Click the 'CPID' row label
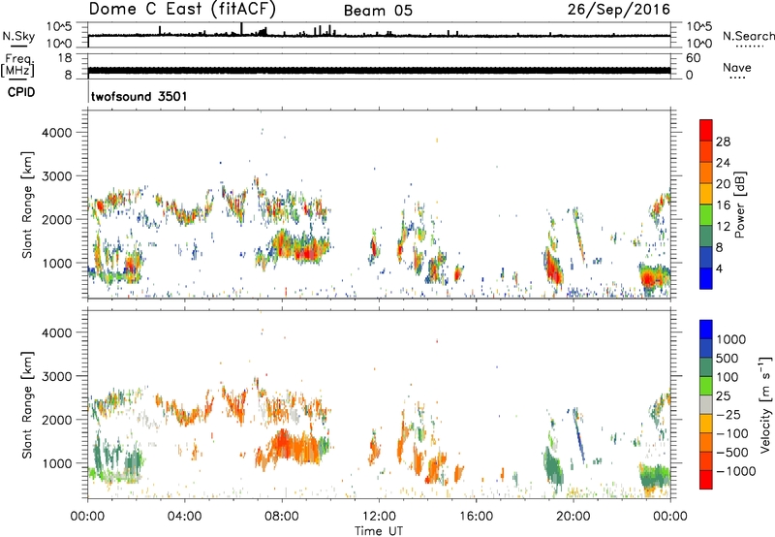 tap(21, 92)
